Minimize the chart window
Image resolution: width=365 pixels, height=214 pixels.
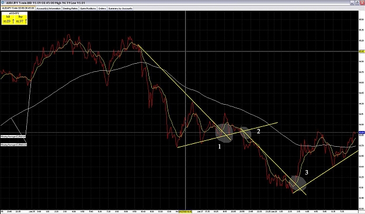pos(352,3)
